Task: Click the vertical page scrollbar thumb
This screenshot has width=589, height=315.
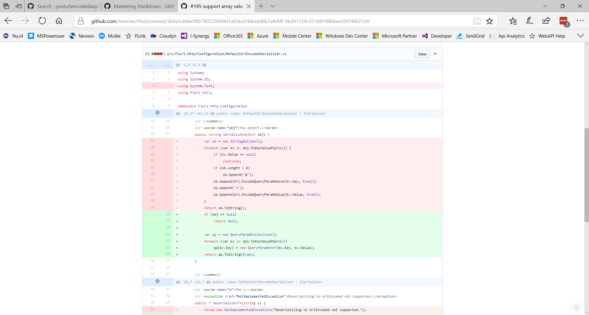Action: coord(587,175)
